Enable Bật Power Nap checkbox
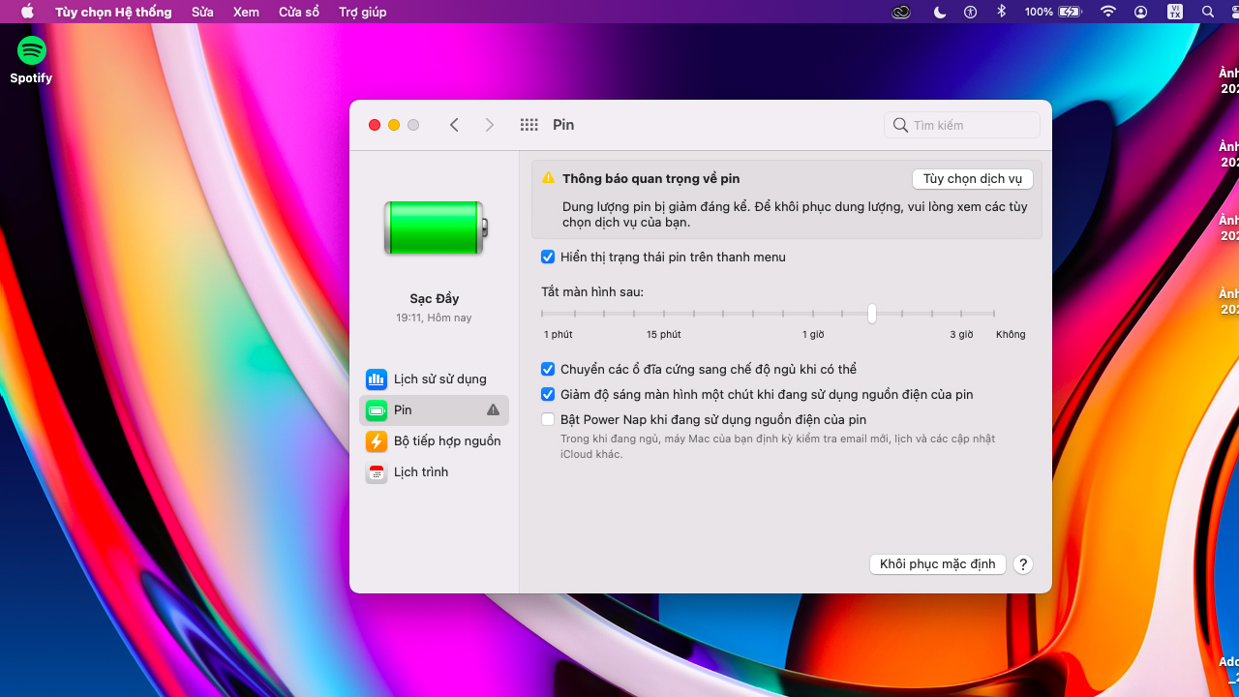Screen dimensions: 1239x697 pyautogui.click(x=548, y=420)
